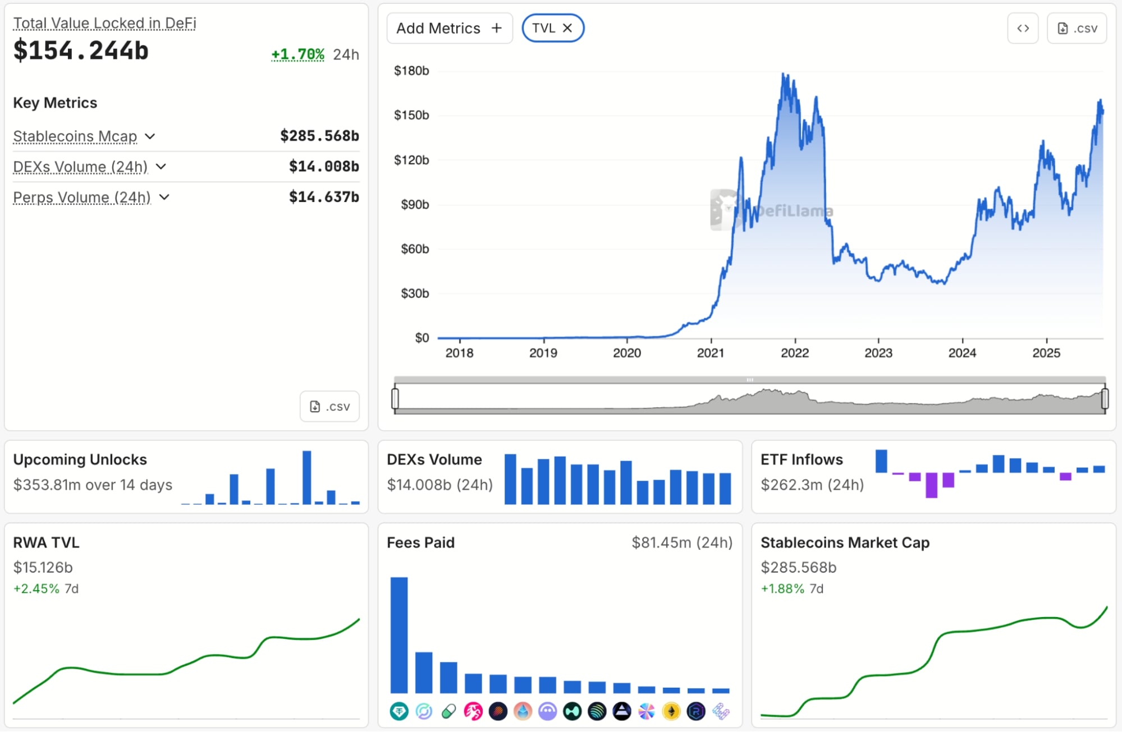Click the Tether protocol icon under Fees Paid

399,712
